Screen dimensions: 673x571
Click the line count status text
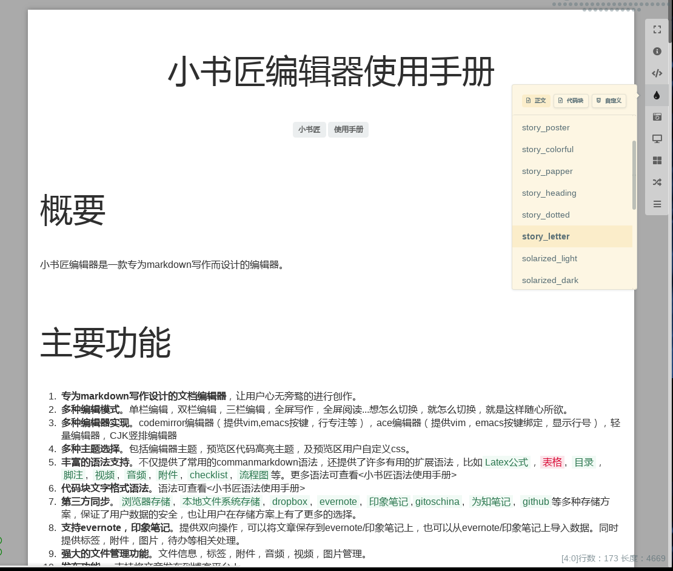coord(614,558)
